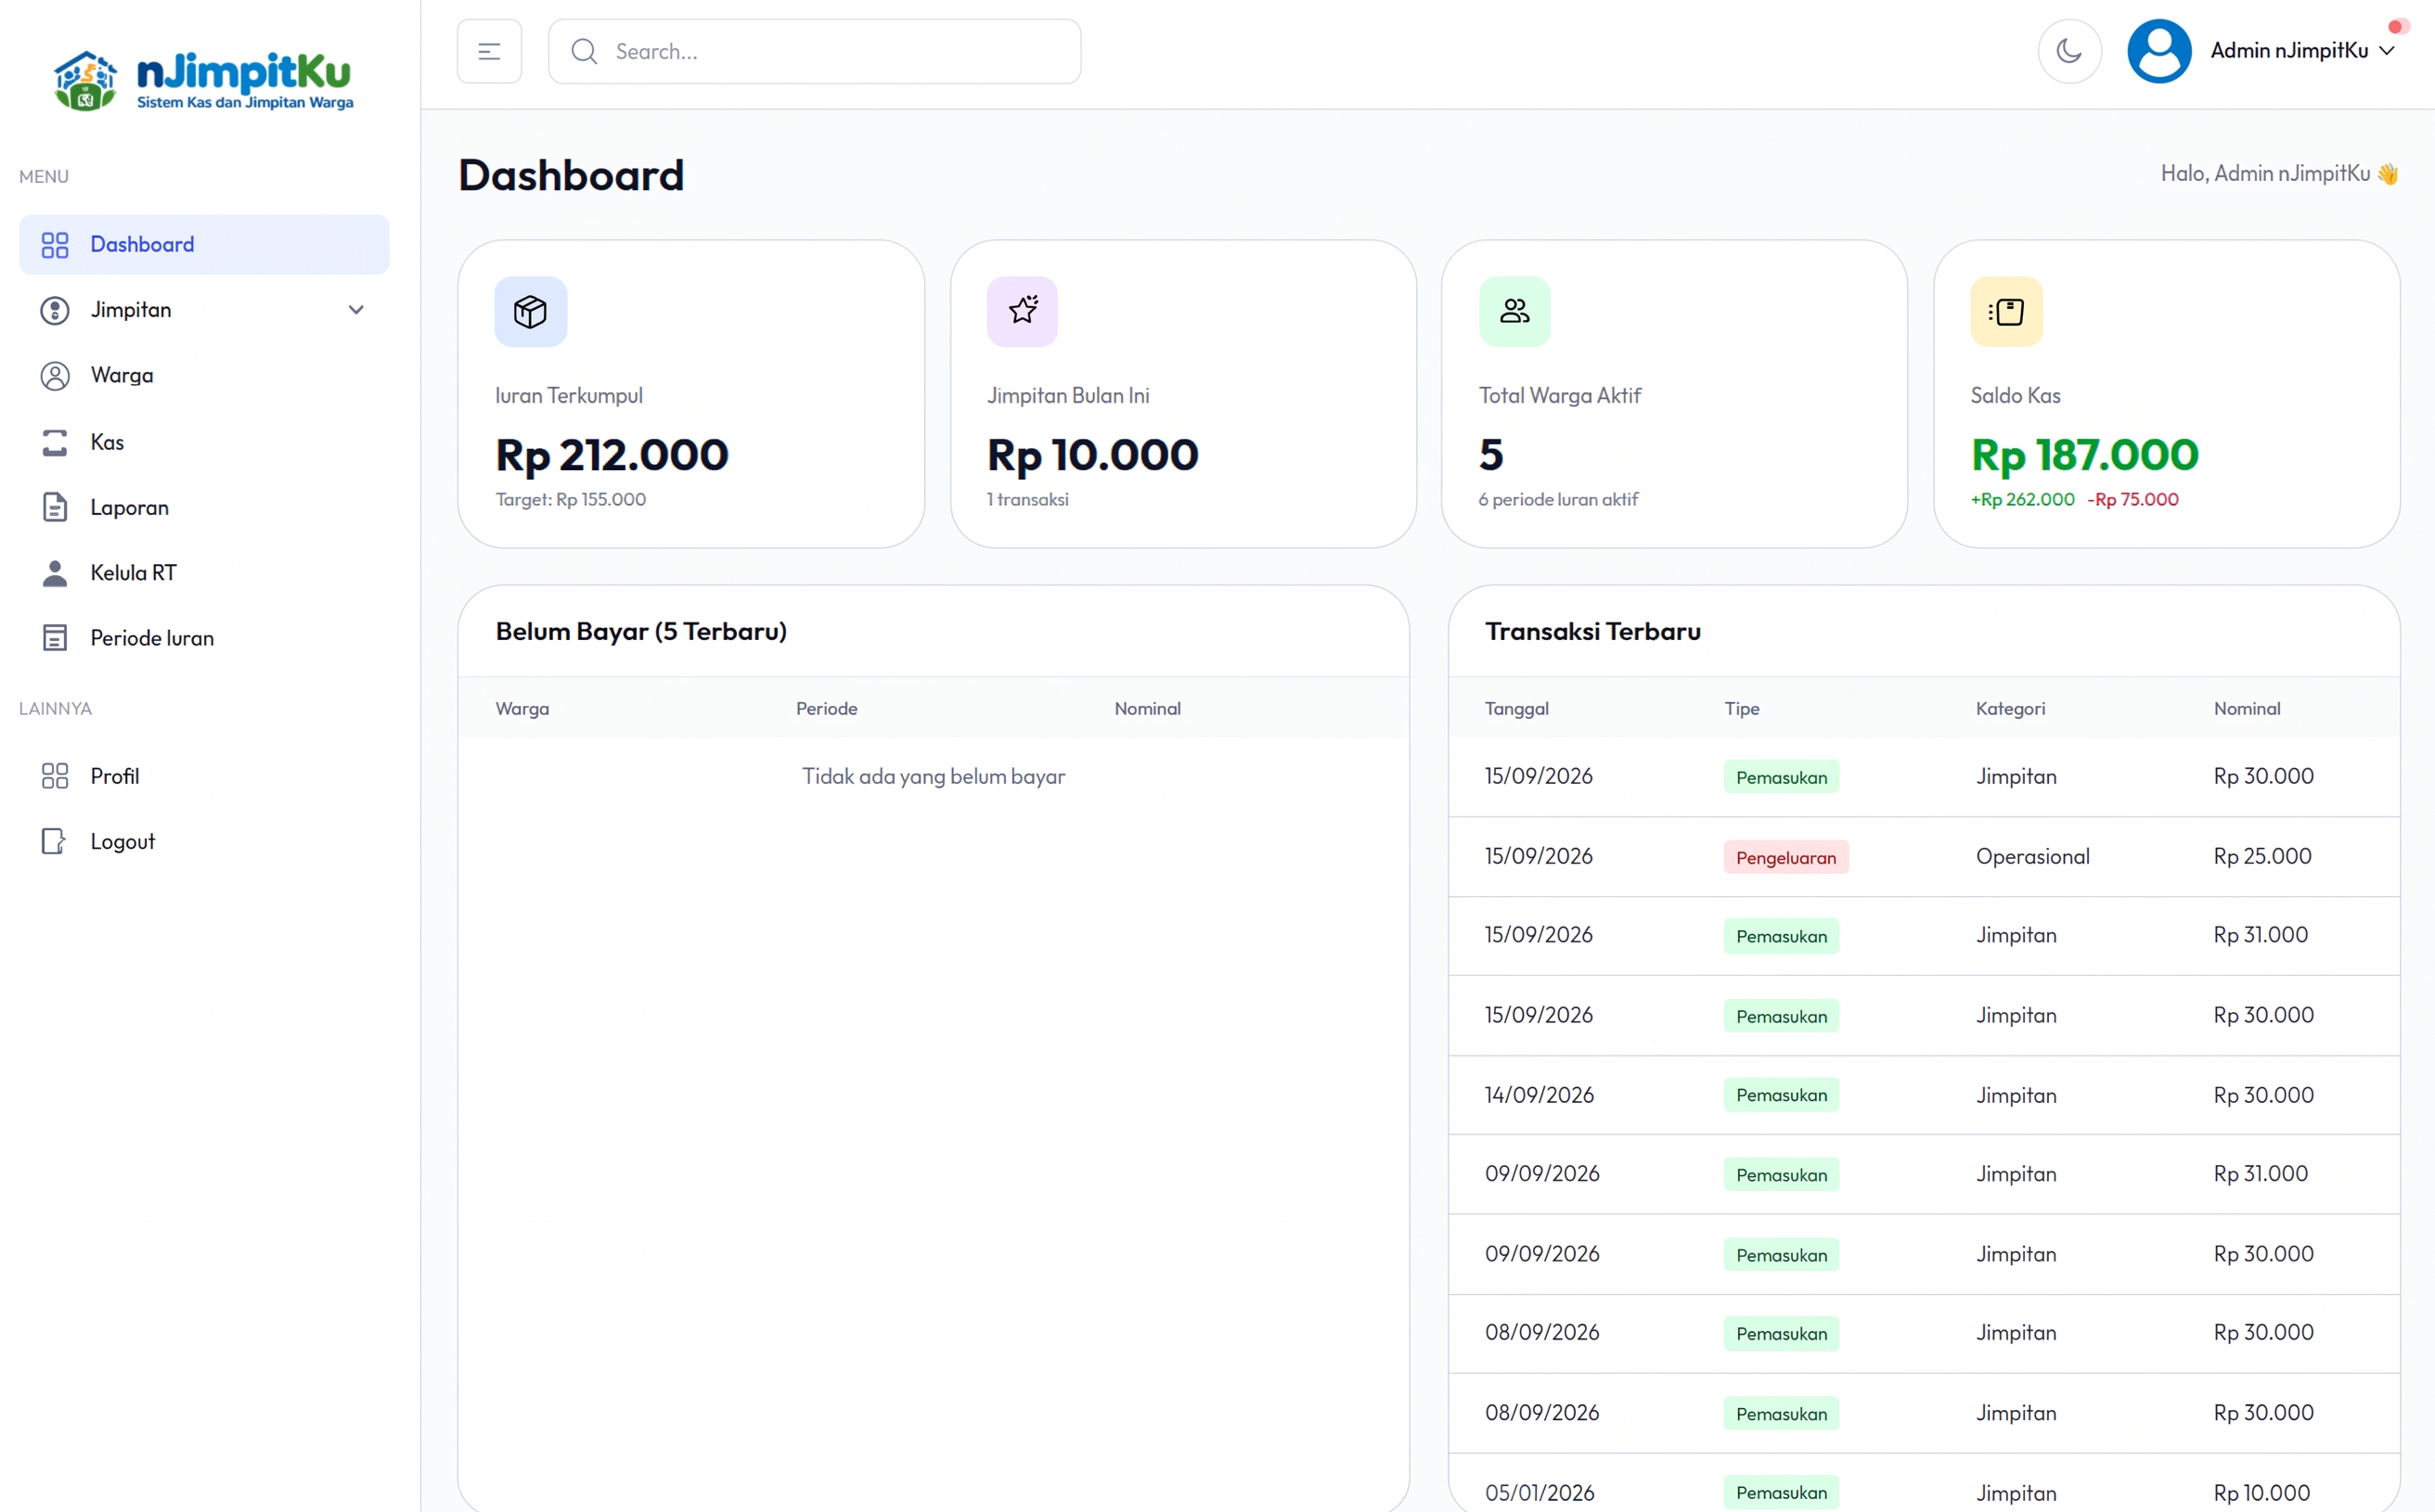Image resolution: width=2435 pixels, height=1512 pixels.
Task: Click the Rp 10.000 nominal in 05/01/2026 row
Action: coord(2261,1493)
